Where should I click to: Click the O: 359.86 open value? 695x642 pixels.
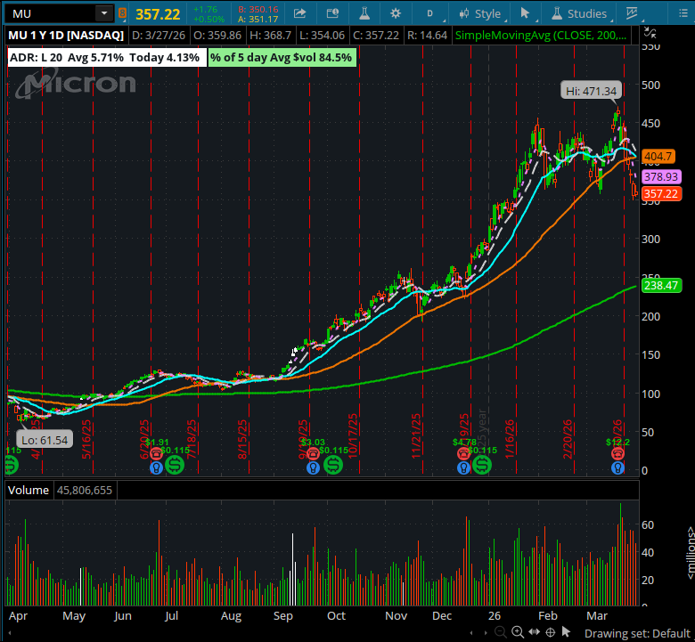(x=217, y=35)
